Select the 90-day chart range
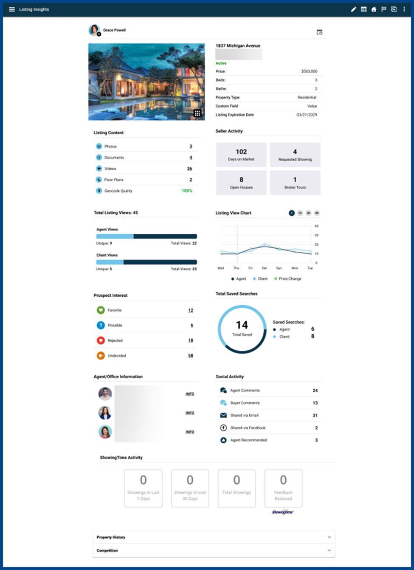The width and height of the screenshot is (414, 570). tap(317, 213)
